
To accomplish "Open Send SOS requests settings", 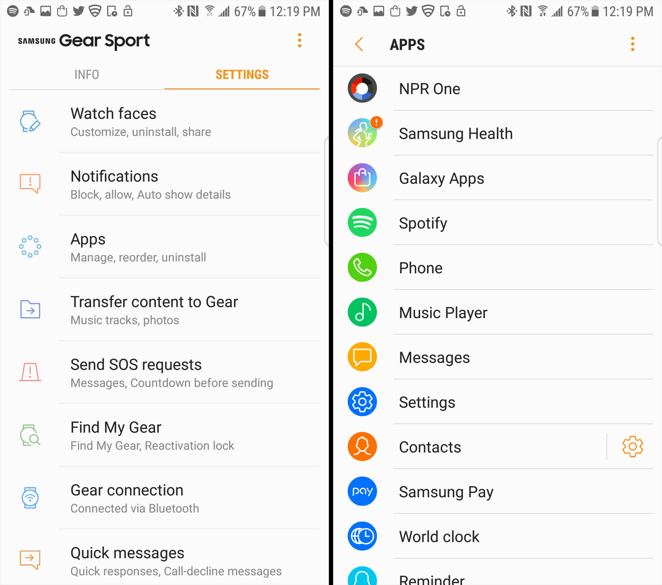I will 164,370.
